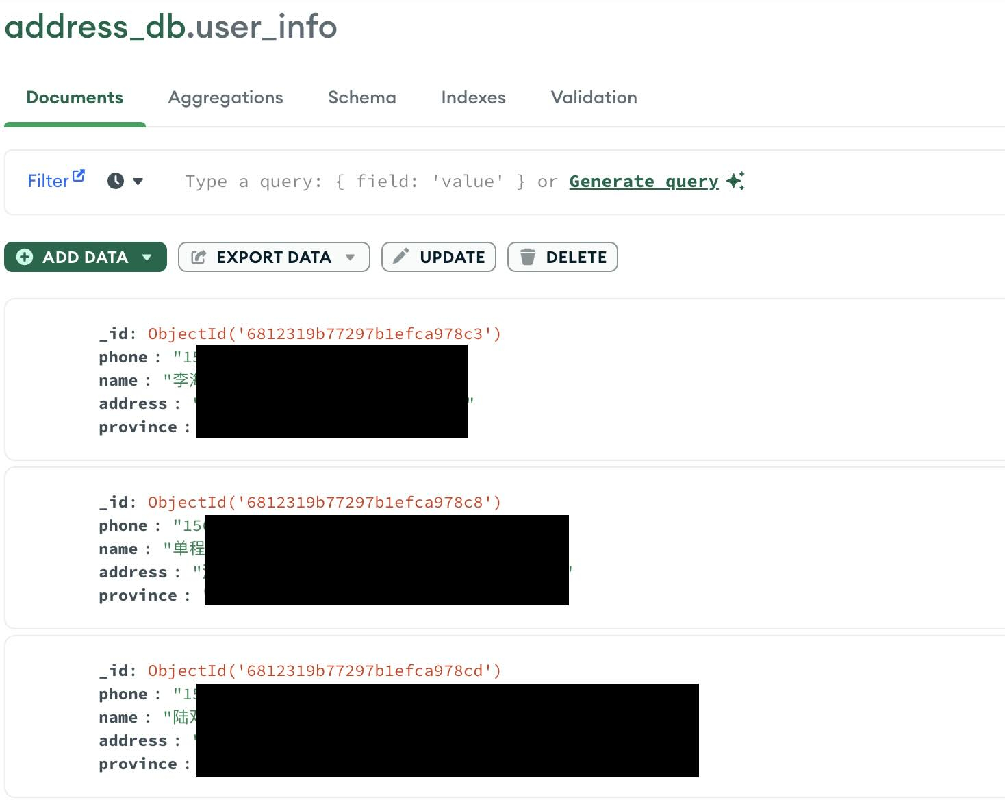Image resolution: width=1005 pixels, height=800 pixels.
Task: Click the sparkle icon beside Generate query
Action: click(736, 181)
